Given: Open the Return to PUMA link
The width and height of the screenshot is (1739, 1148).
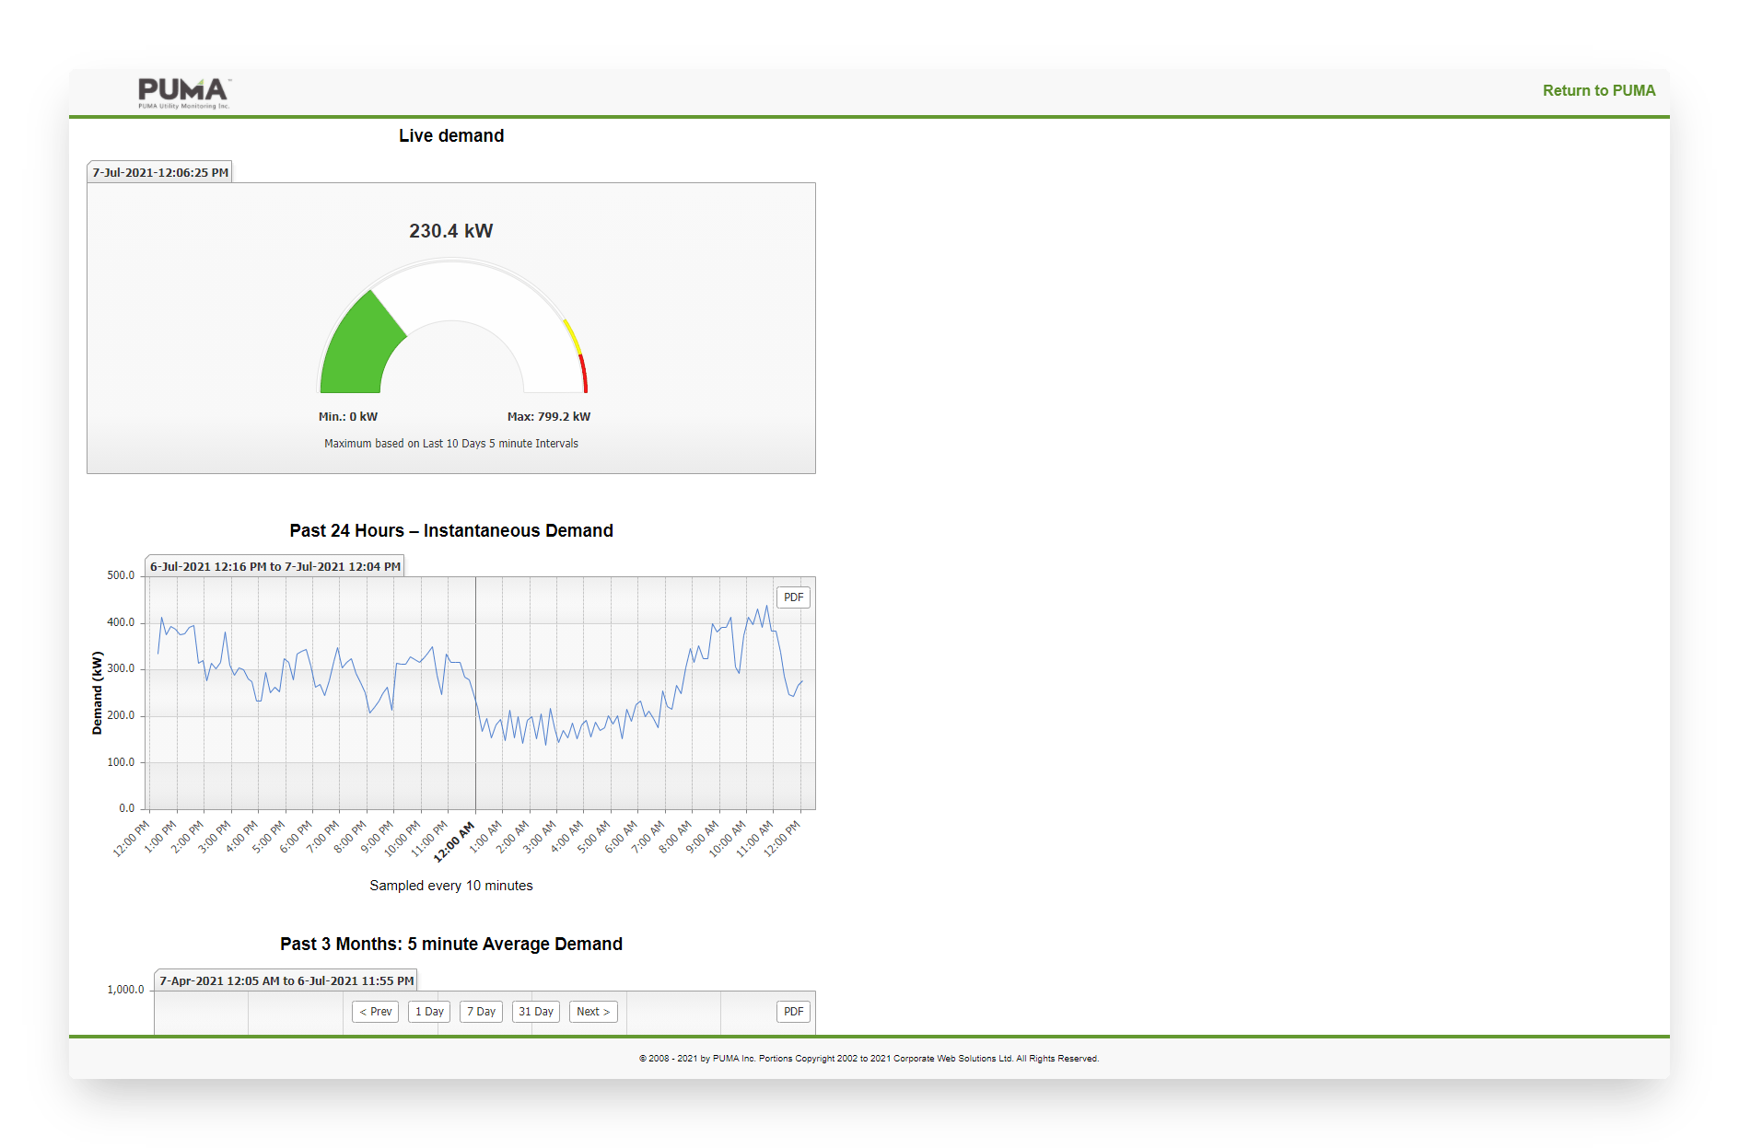Looking at the screenshot, I should 1599,90.
